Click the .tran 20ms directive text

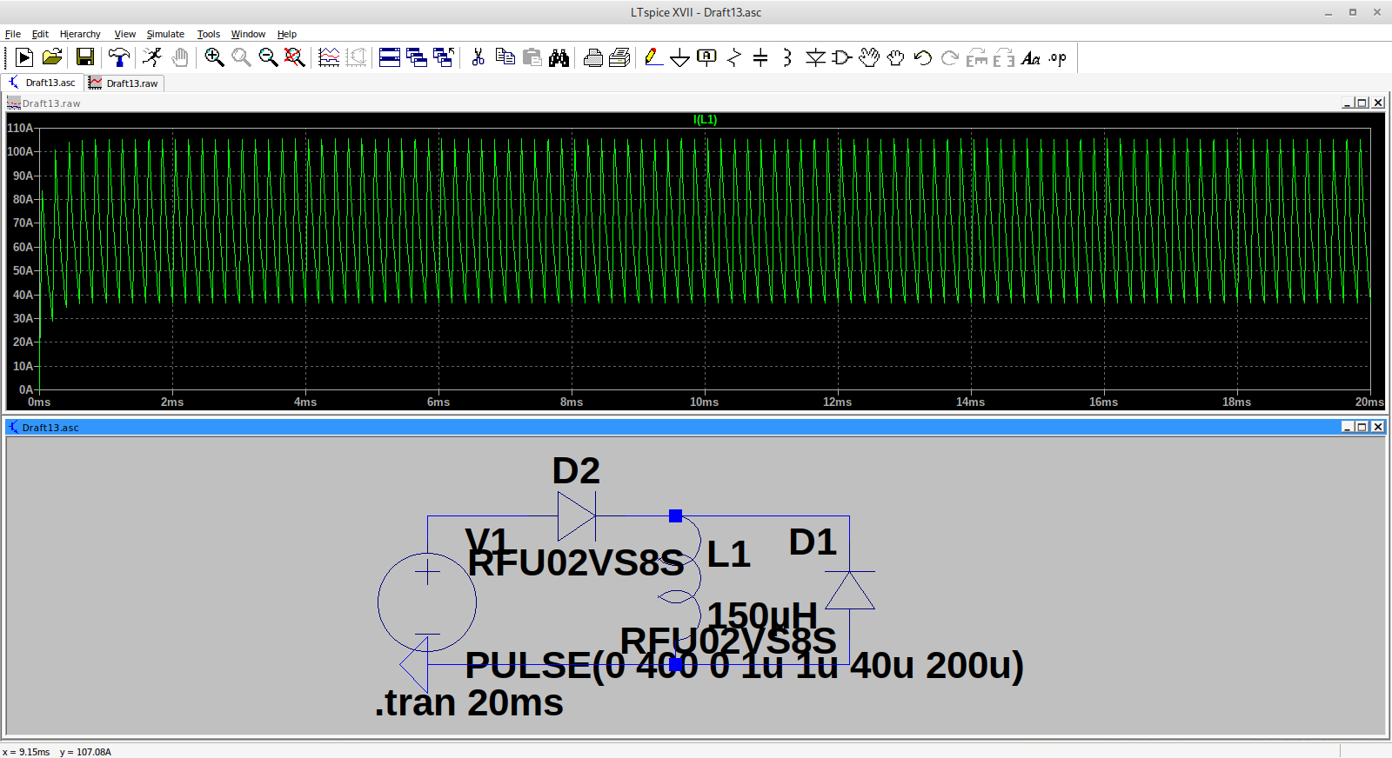point(469,703)
